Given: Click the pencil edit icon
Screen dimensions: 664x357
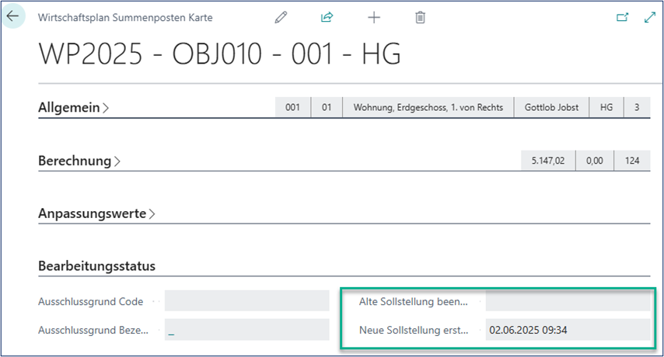Looking at the screenshot, I should tap(281, 17).
